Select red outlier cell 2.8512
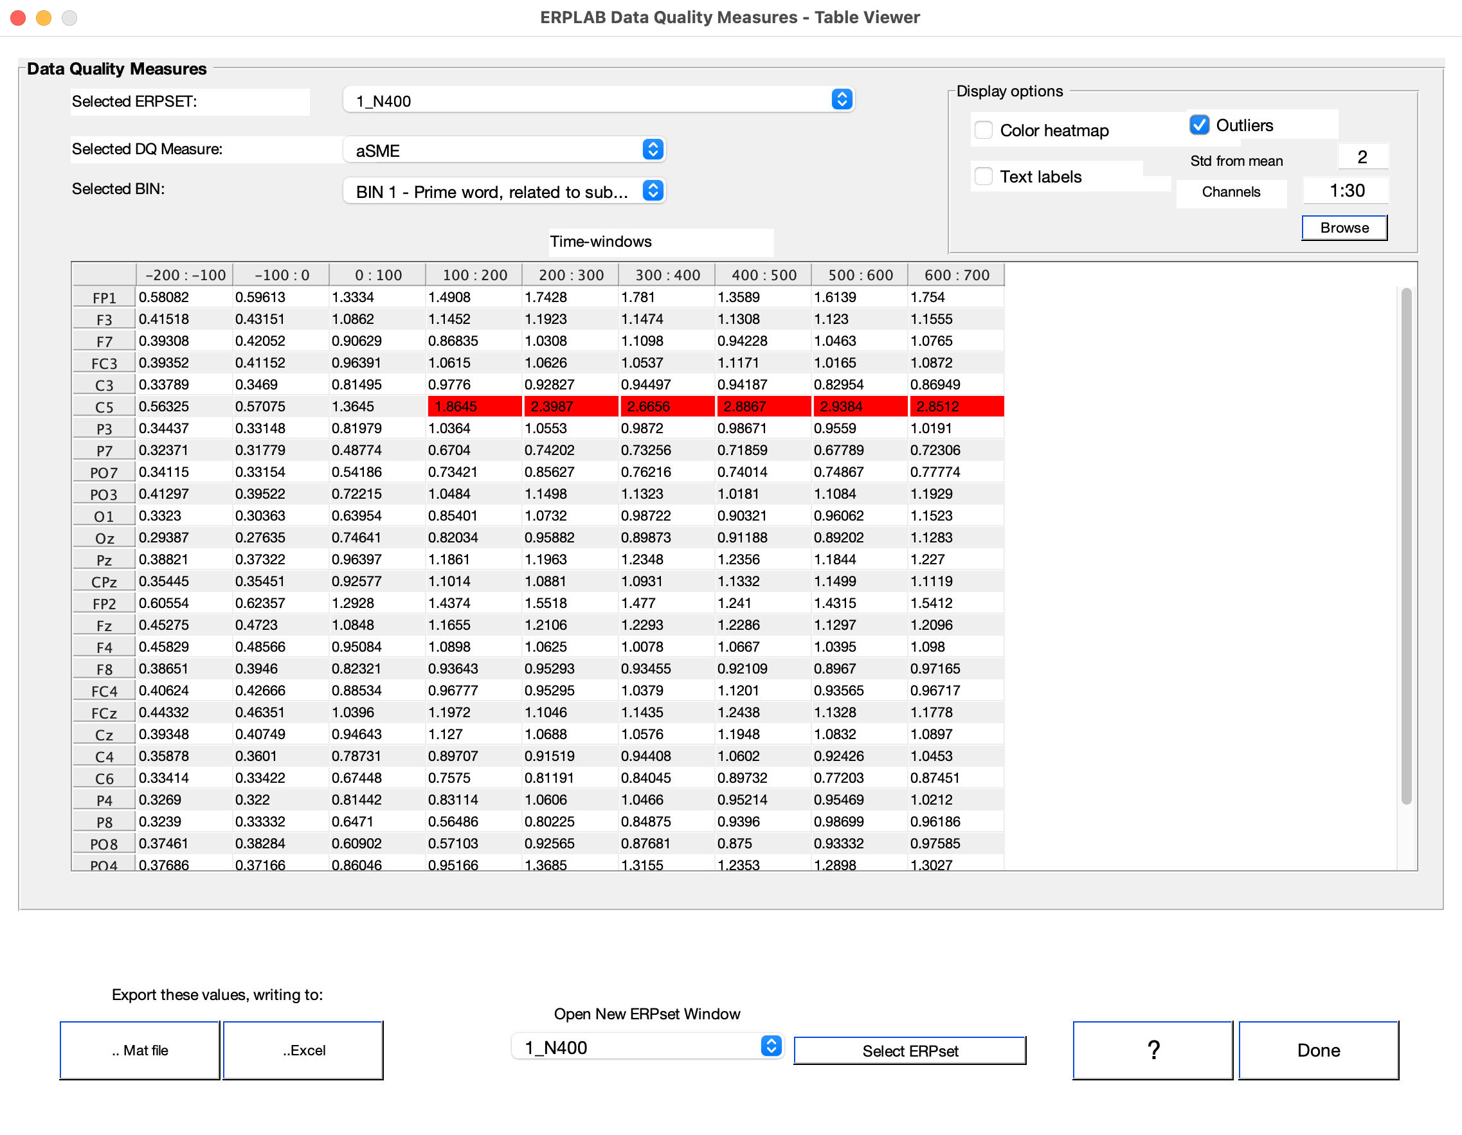Screen dimensions: 1462x1135 click(957, 406)
